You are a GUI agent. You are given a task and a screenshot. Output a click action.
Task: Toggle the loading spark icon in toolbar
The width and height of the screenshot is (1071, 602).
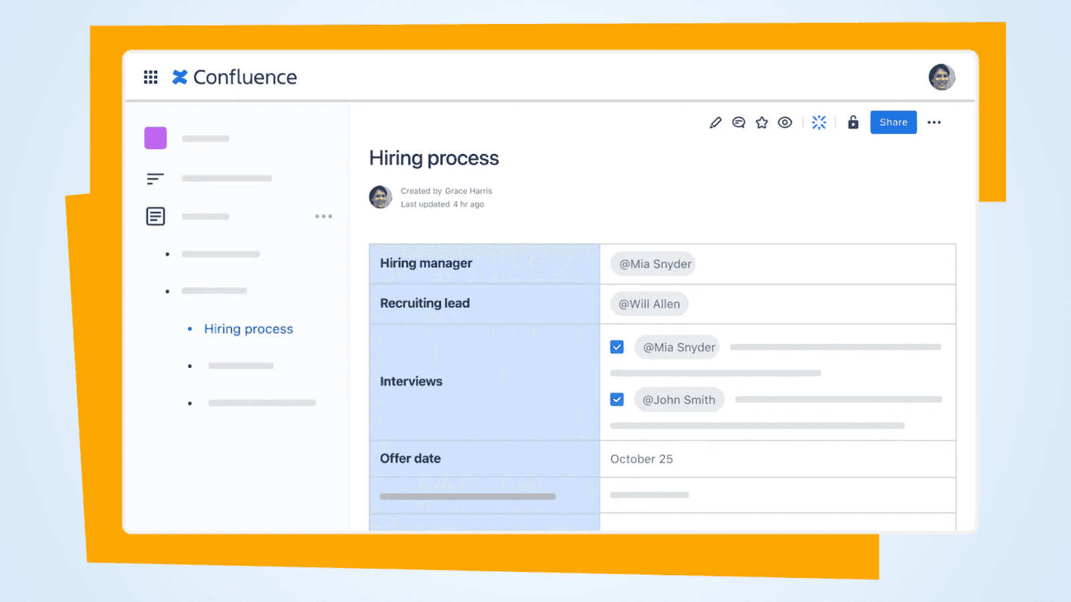(x=819, y=122)
